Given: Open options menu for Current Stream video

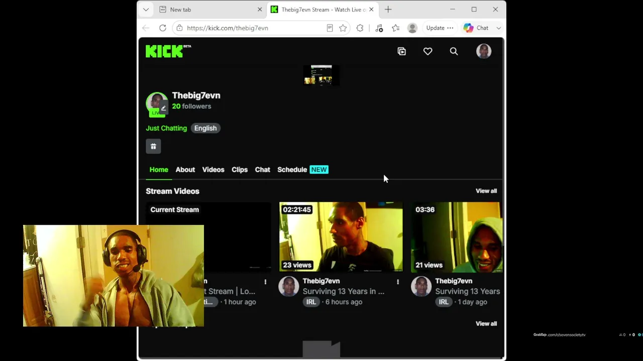Looking at the screenshot, I should coord(265,282).
